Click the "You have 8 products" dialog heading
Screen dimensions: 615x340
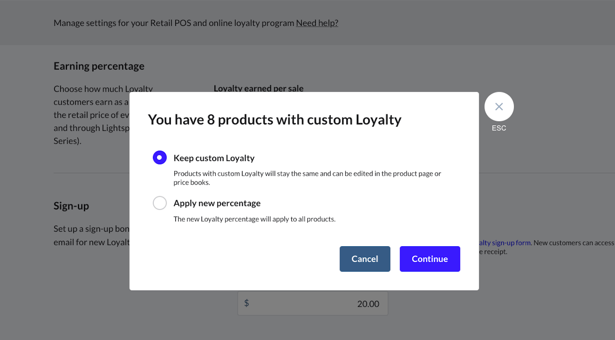[x=275, y=120]
